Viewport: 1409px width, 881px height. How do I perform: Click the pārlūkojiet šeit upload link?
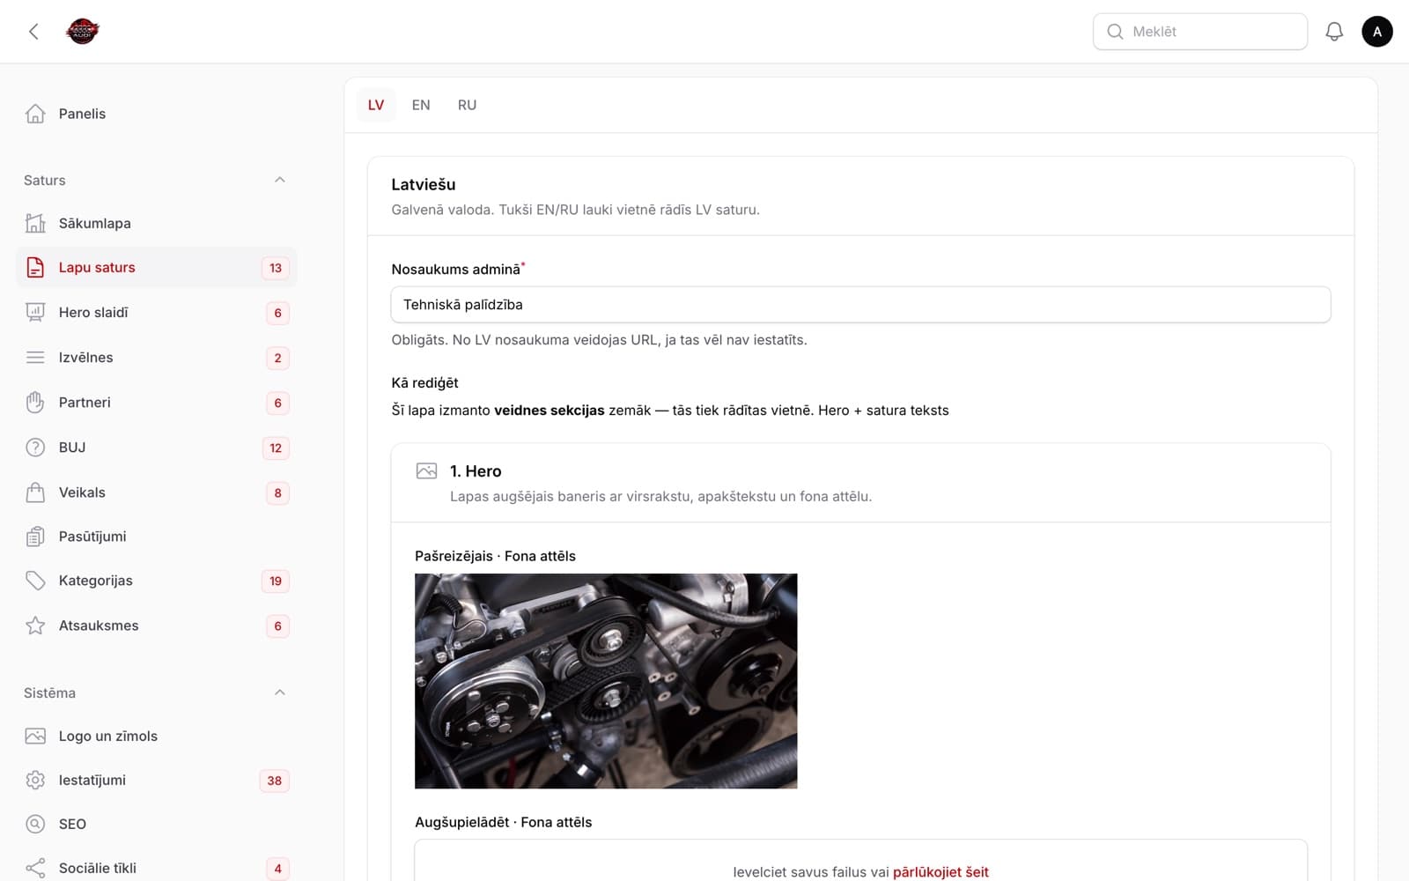click(x=941, y=872)
